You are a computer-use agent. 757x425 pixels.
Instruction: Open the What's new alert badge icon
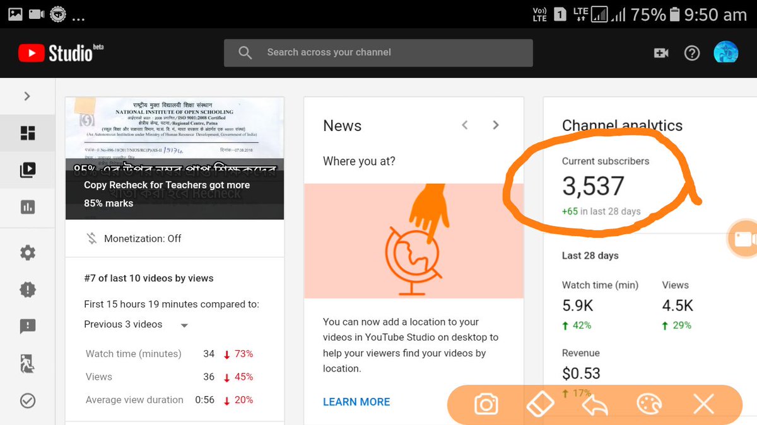click(28, 290)
